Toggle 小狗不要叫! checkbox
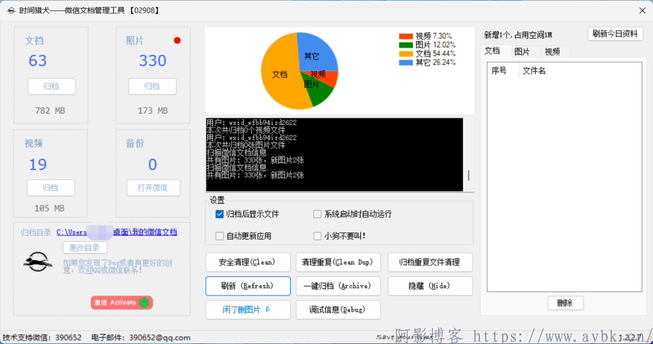 click(317, 236)
